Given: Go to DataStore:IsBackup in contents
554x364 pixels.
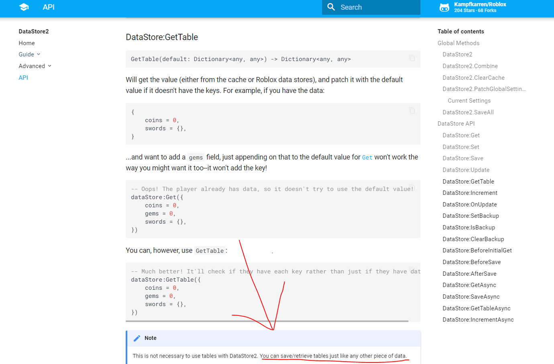Looking at the screenshot, I should click(x=468, y=227).
